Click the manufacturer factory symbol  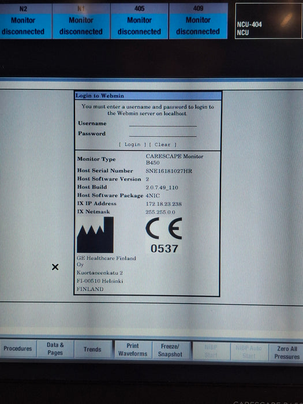pos(95,235)
